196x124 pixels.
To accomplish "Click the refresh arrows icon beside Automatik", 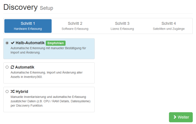I will click(12, 67).
